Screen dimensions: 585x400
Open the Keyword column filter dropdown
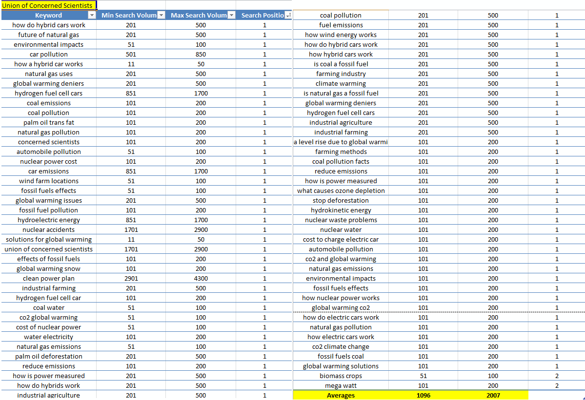(x=92, y=15)
